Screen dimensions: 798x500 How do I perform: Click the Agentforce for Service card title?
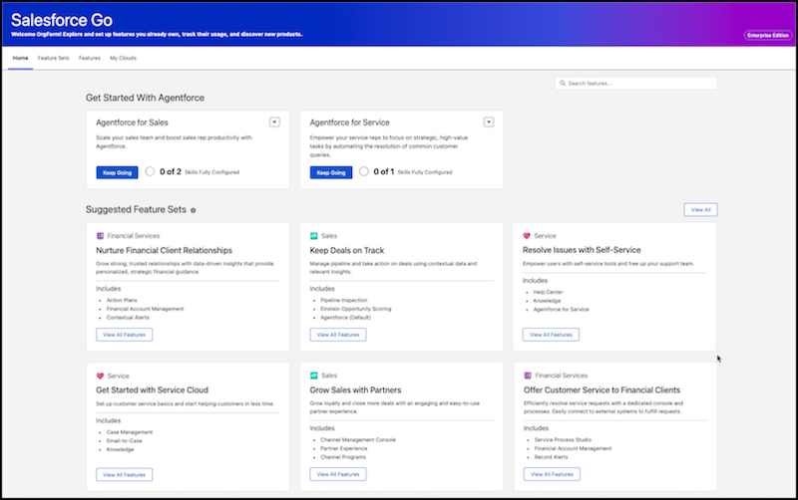(350, 123)
